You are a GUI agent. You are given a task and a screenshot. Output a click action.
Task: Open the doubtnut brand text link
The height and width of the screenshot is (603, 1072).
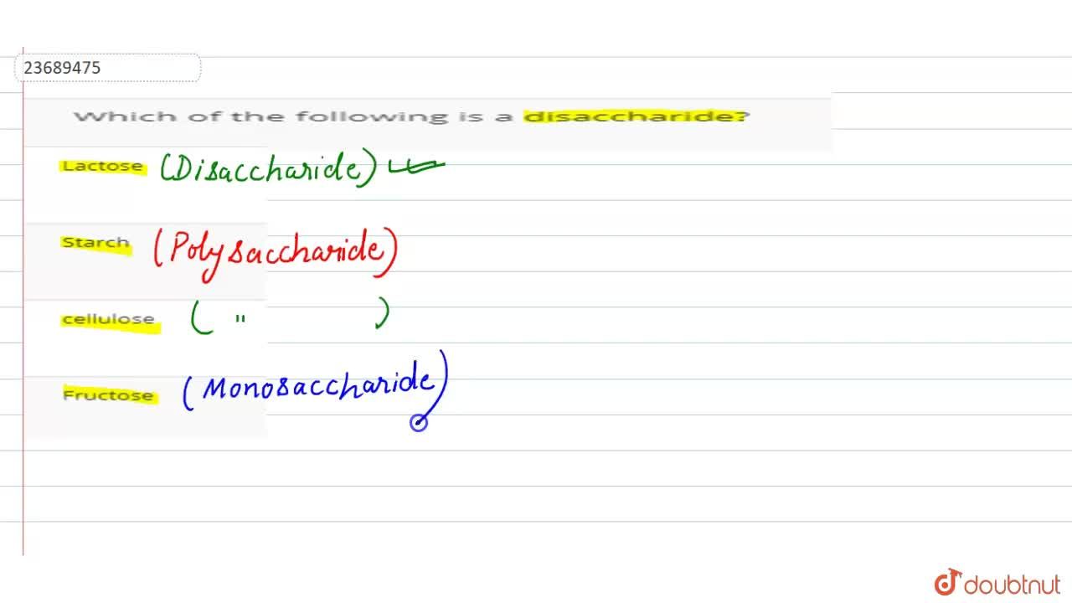click(x=1012, y=584)
